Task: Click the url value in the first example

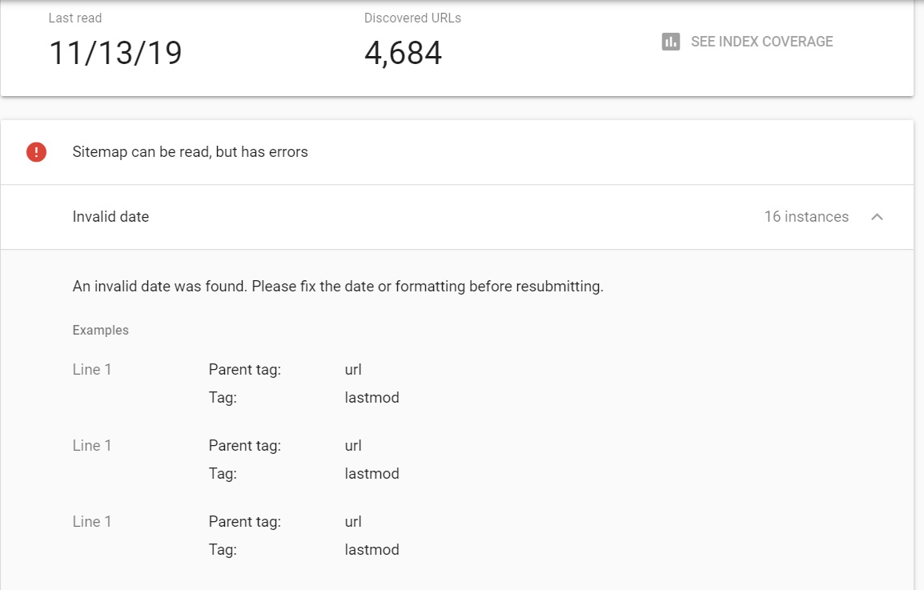Action: click(x=353, y=370)
